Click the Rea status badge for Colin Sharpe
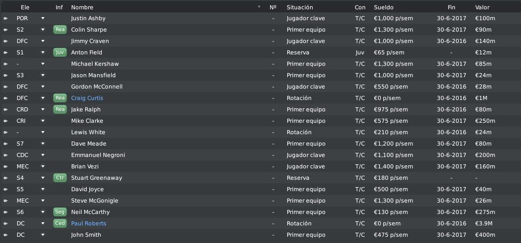The image size is (521, 243). point(60,30)
